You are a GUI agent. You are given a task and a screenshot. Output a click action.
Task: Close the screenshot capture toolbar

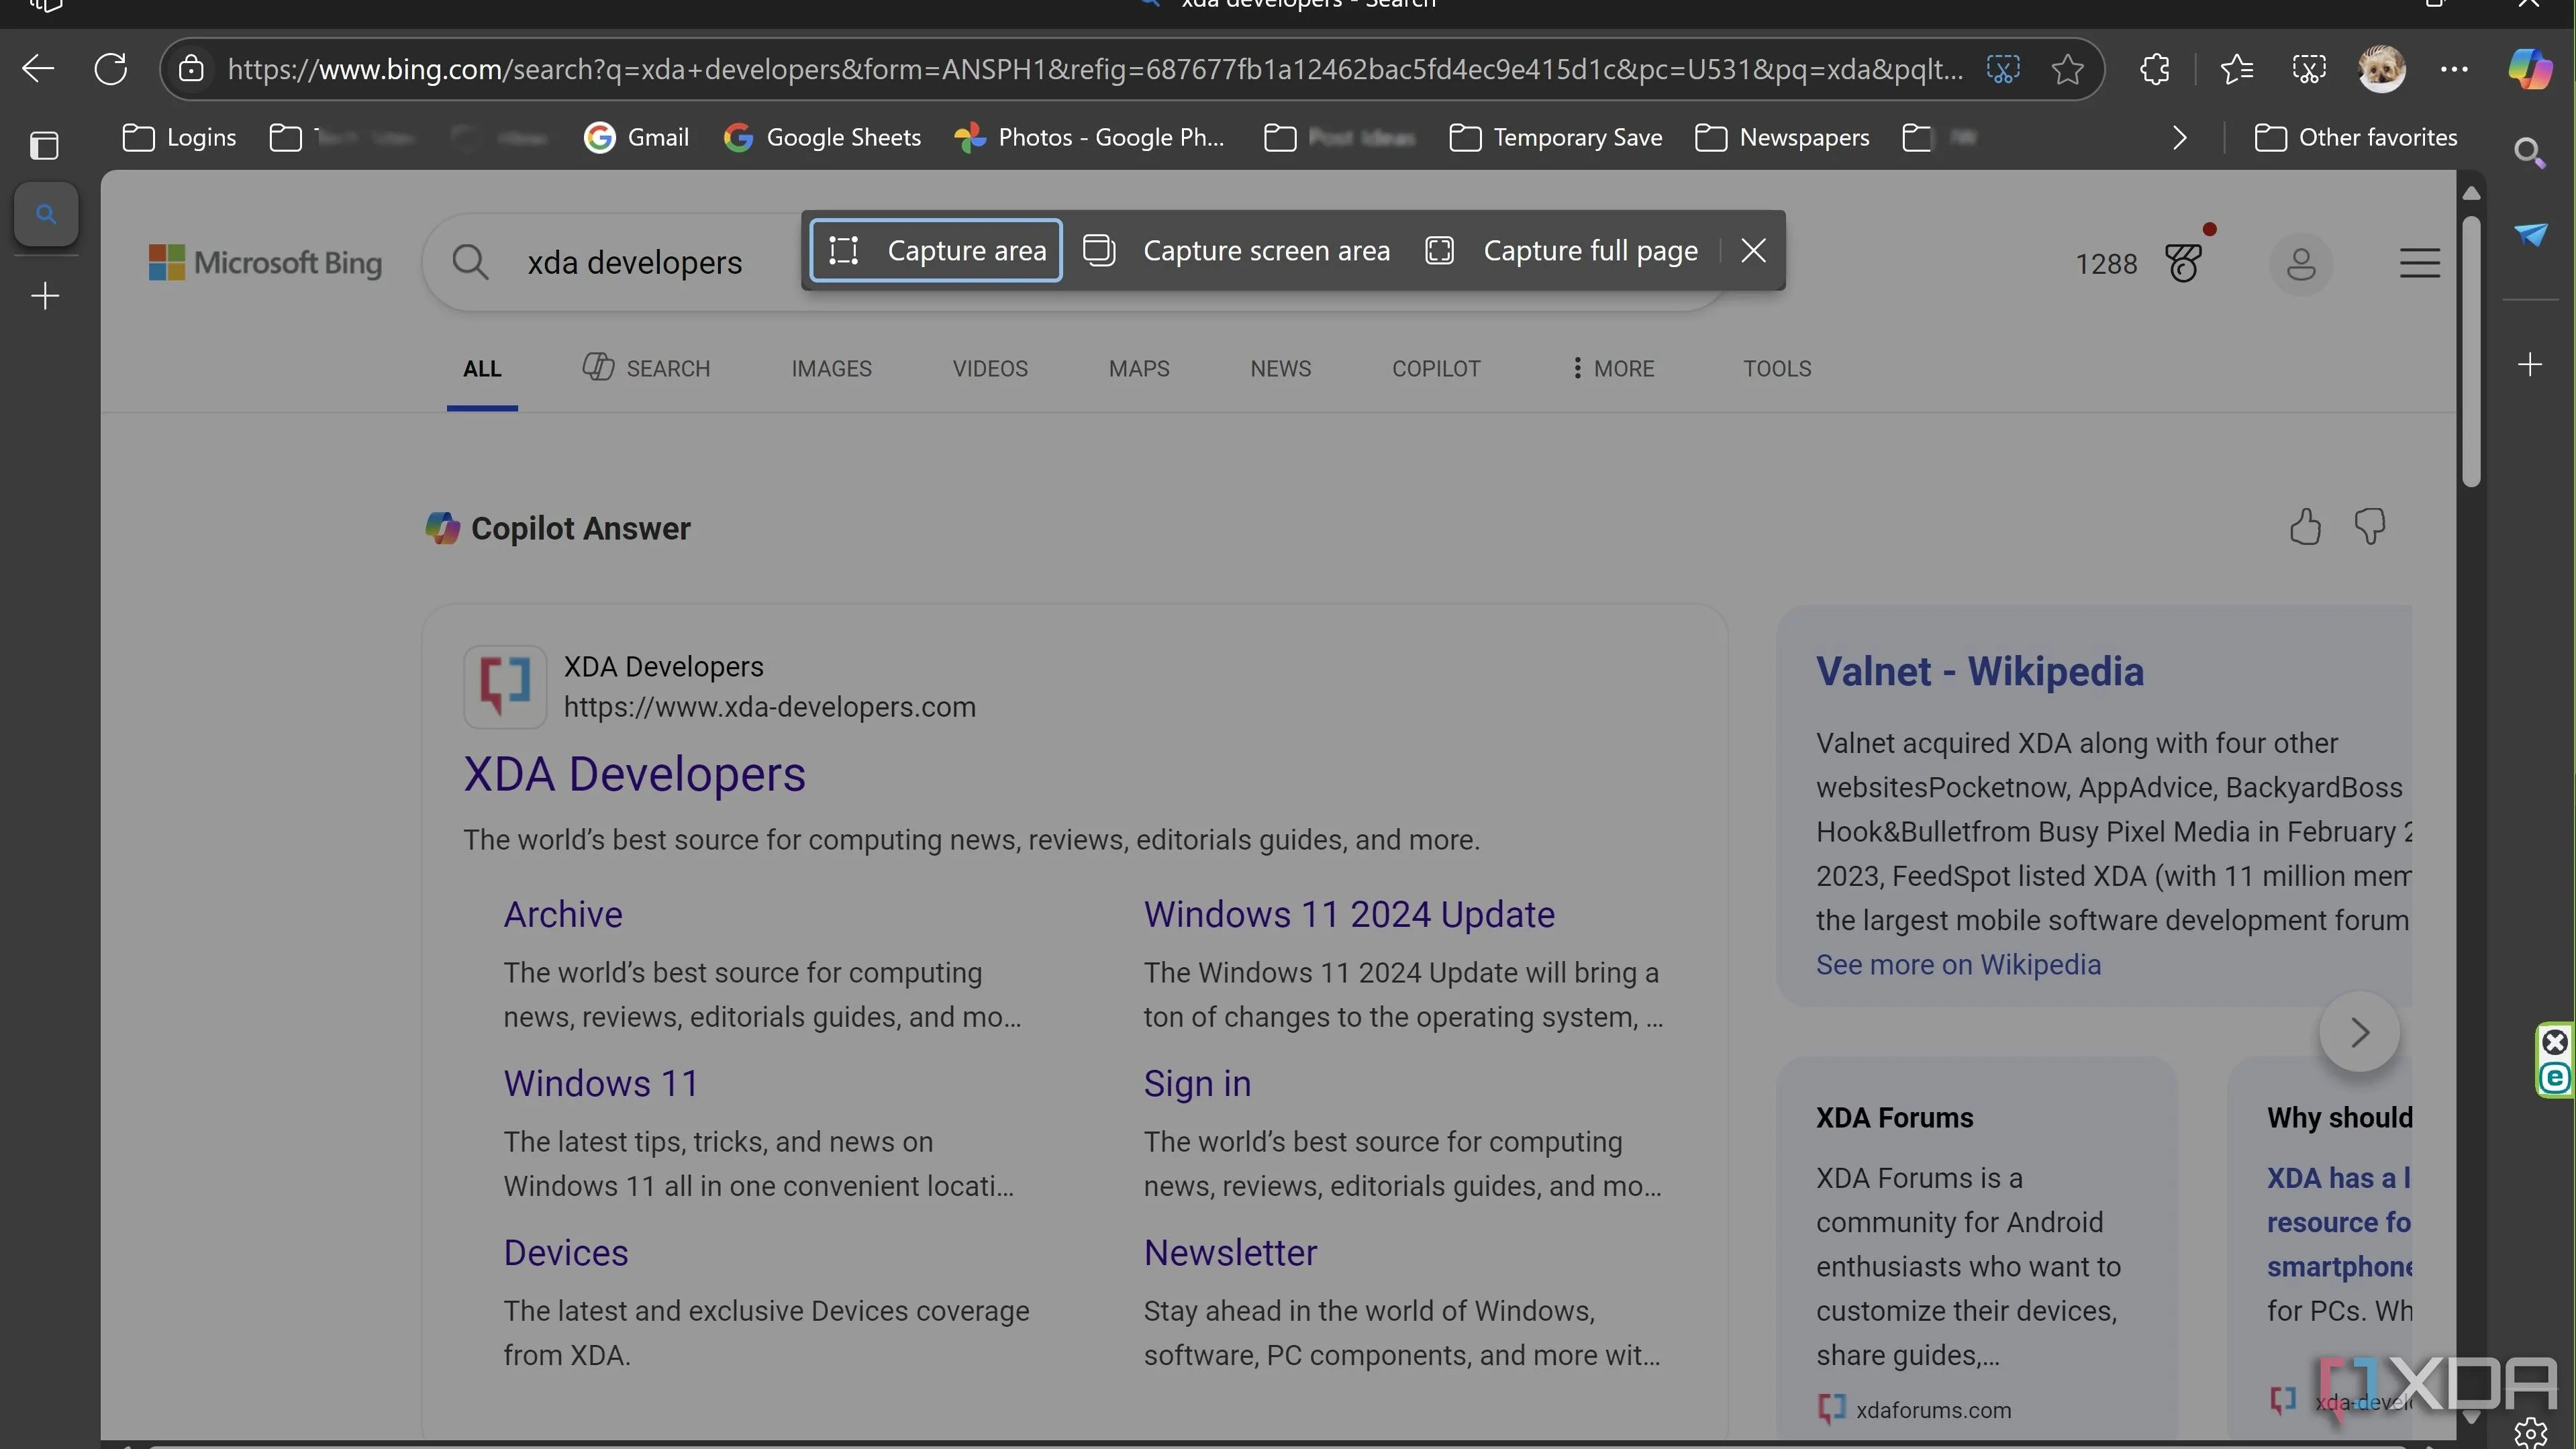1753,251
